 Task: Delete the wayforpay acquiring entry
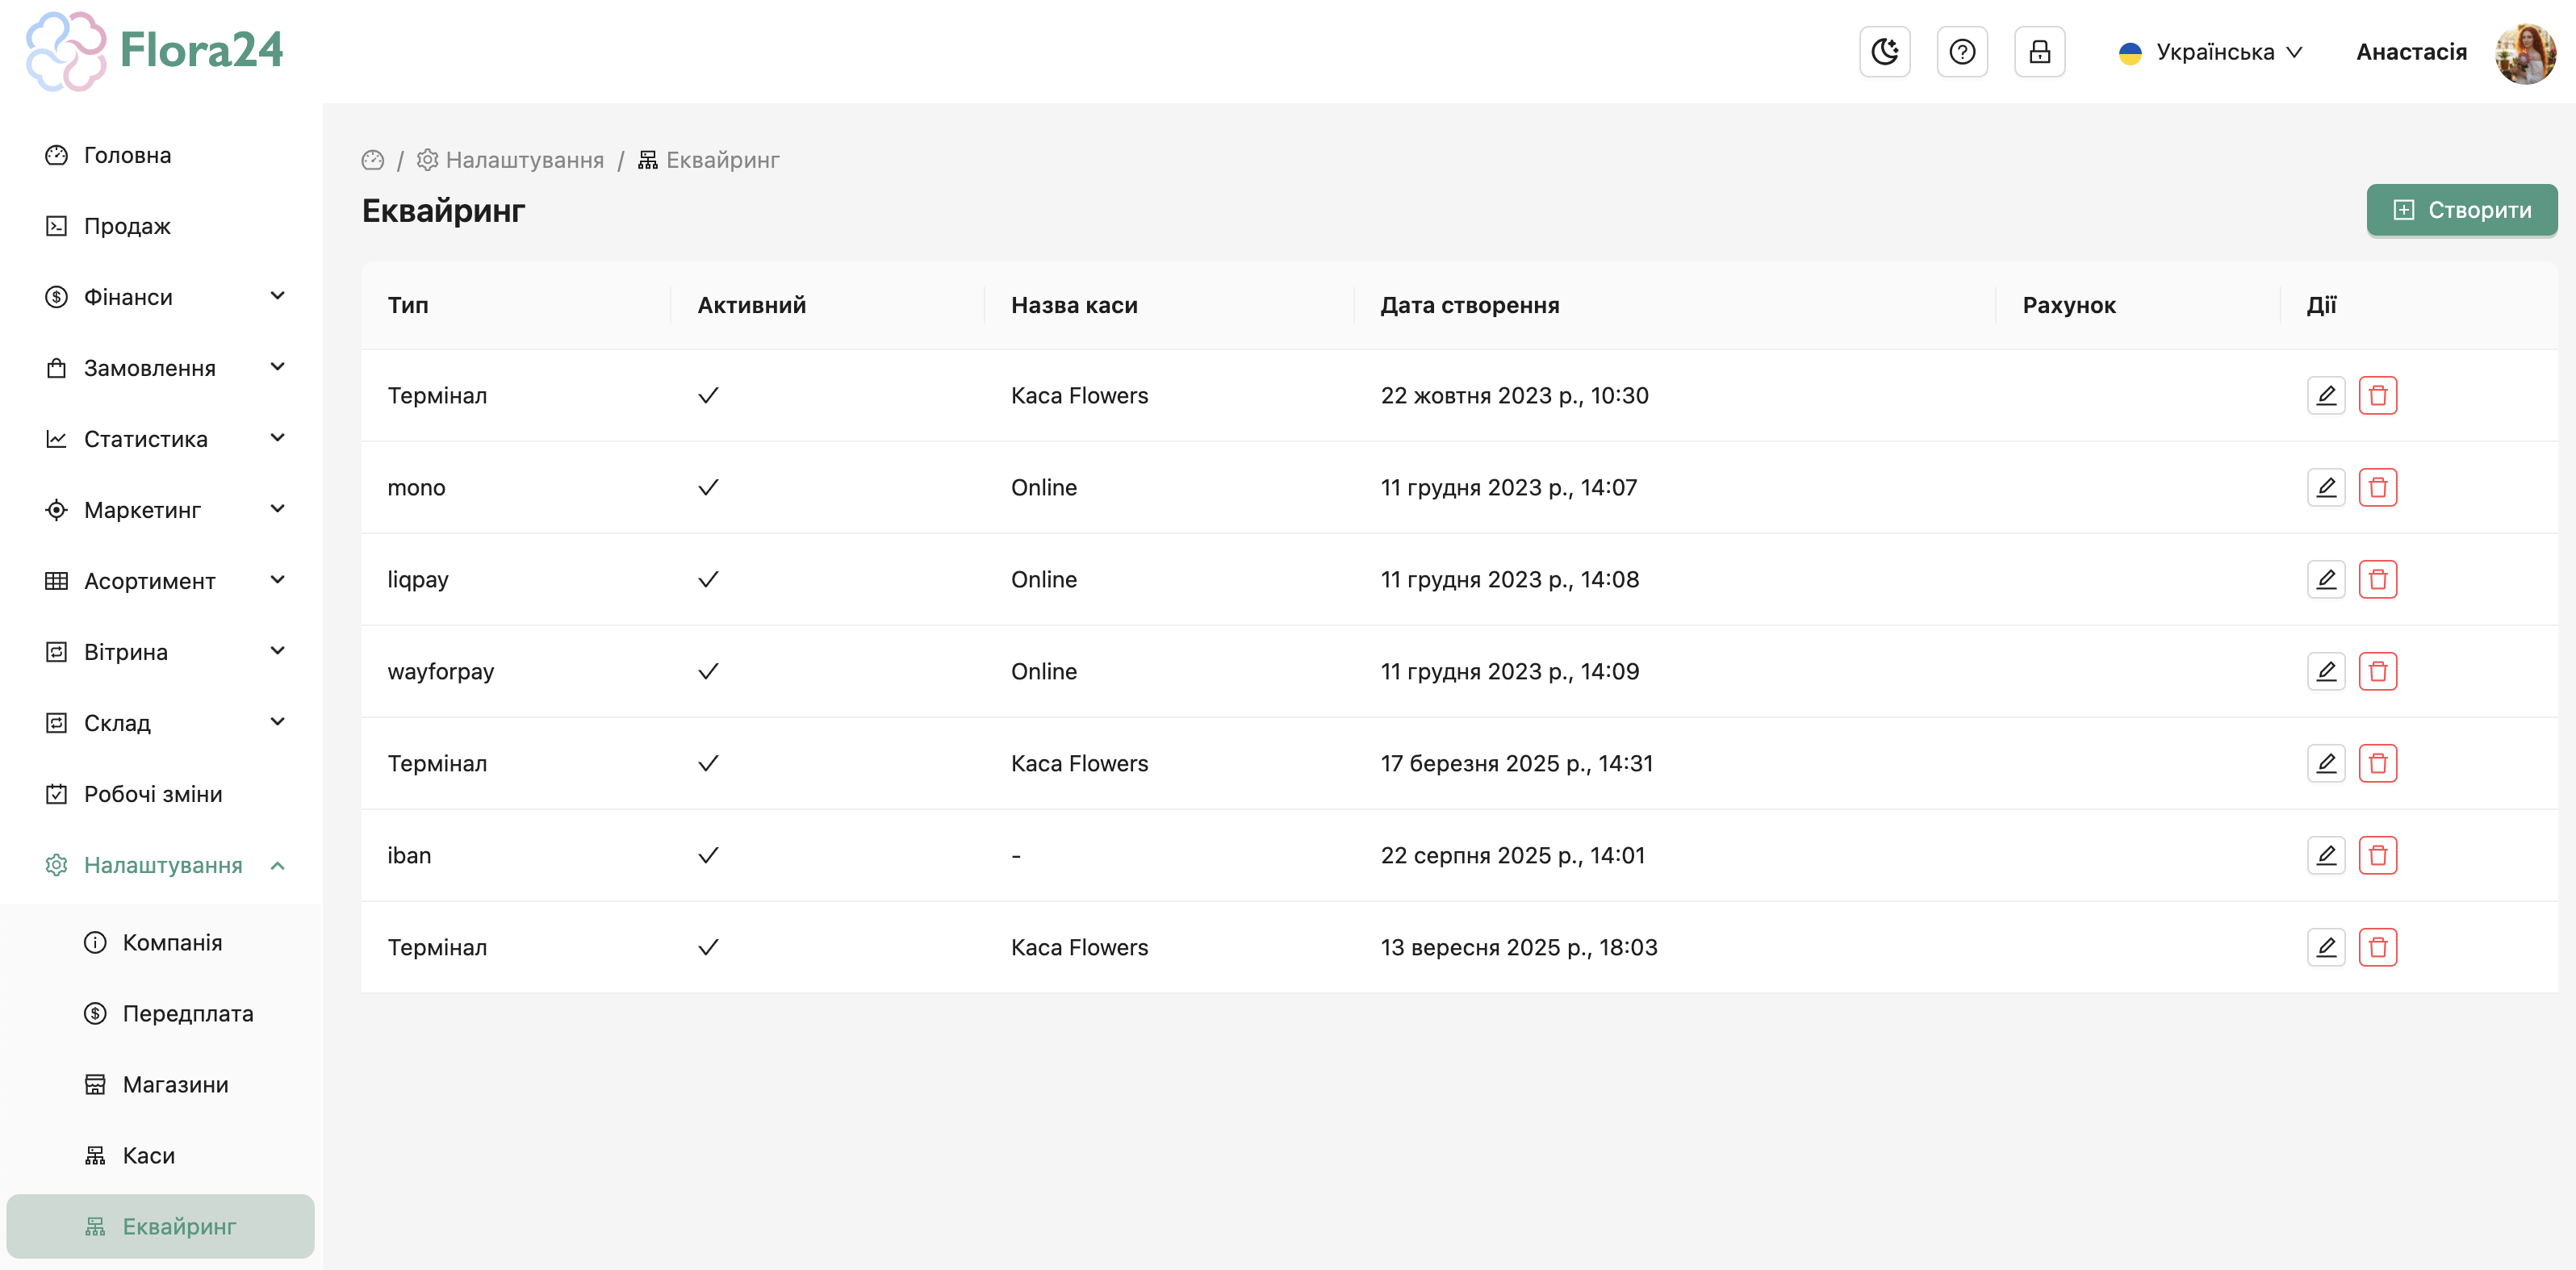click(x=2377, y=672)
